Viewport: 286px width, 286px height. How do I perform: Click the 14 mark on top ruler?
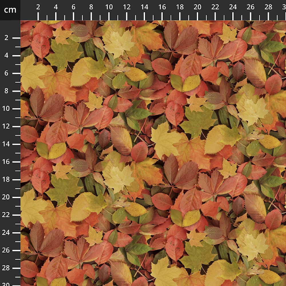pos(144,7)
